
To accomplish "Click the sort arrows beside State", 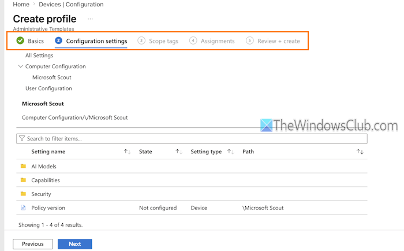I will [179, 152].
